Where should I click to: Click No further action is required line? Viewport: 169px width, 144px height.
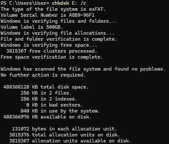click(x=43, y=75)
